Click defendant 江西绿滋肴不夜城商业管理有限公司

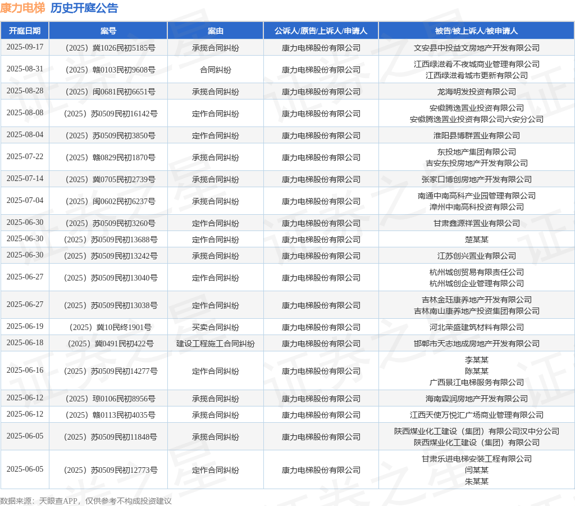coord(476,64)
